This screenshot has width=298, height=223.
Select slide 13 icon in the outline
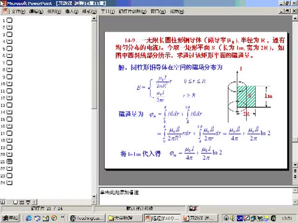pyautogui.click(x=9, y=105)
